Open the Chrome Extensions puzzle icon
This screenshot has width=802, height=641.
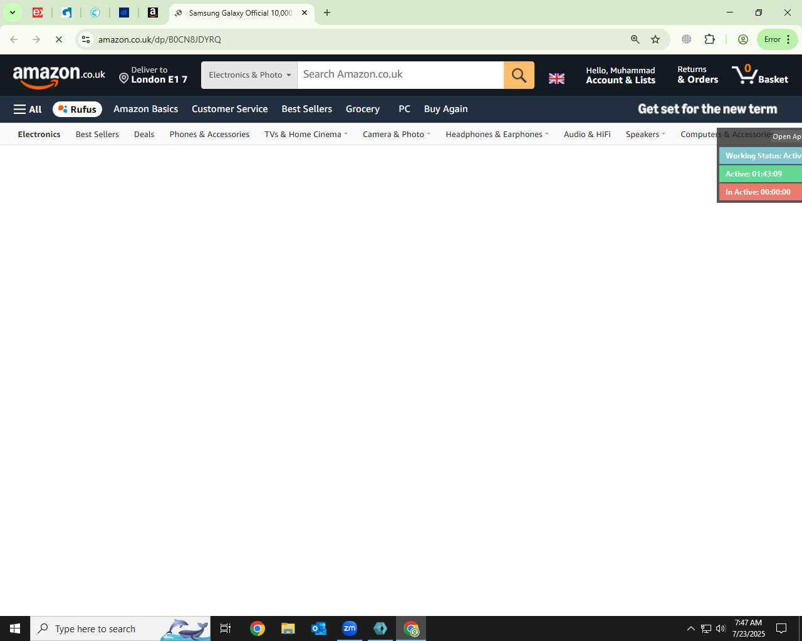[709, 39]
